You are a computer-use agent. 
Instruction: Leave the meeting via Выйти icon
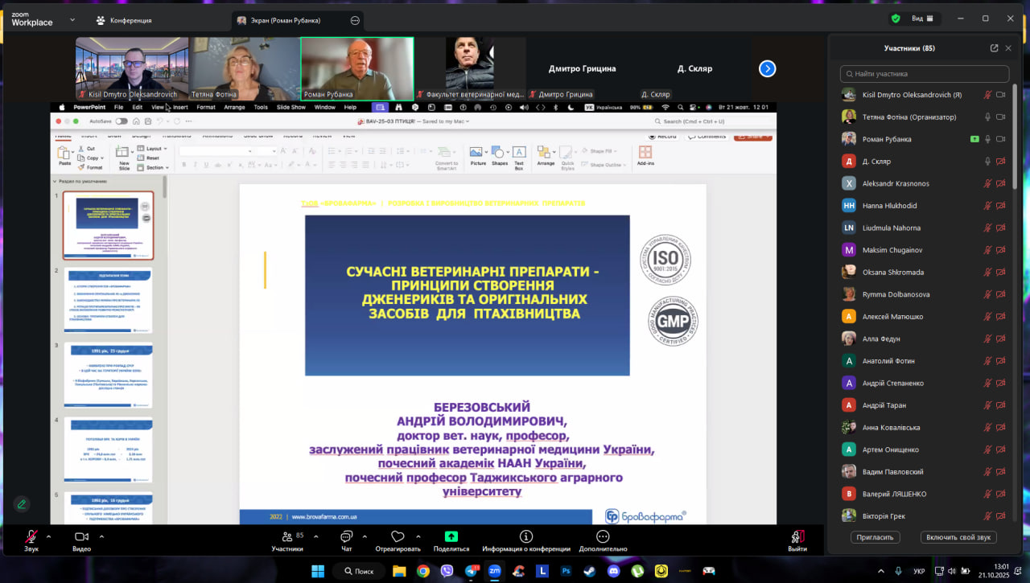[x=797, y=537]
